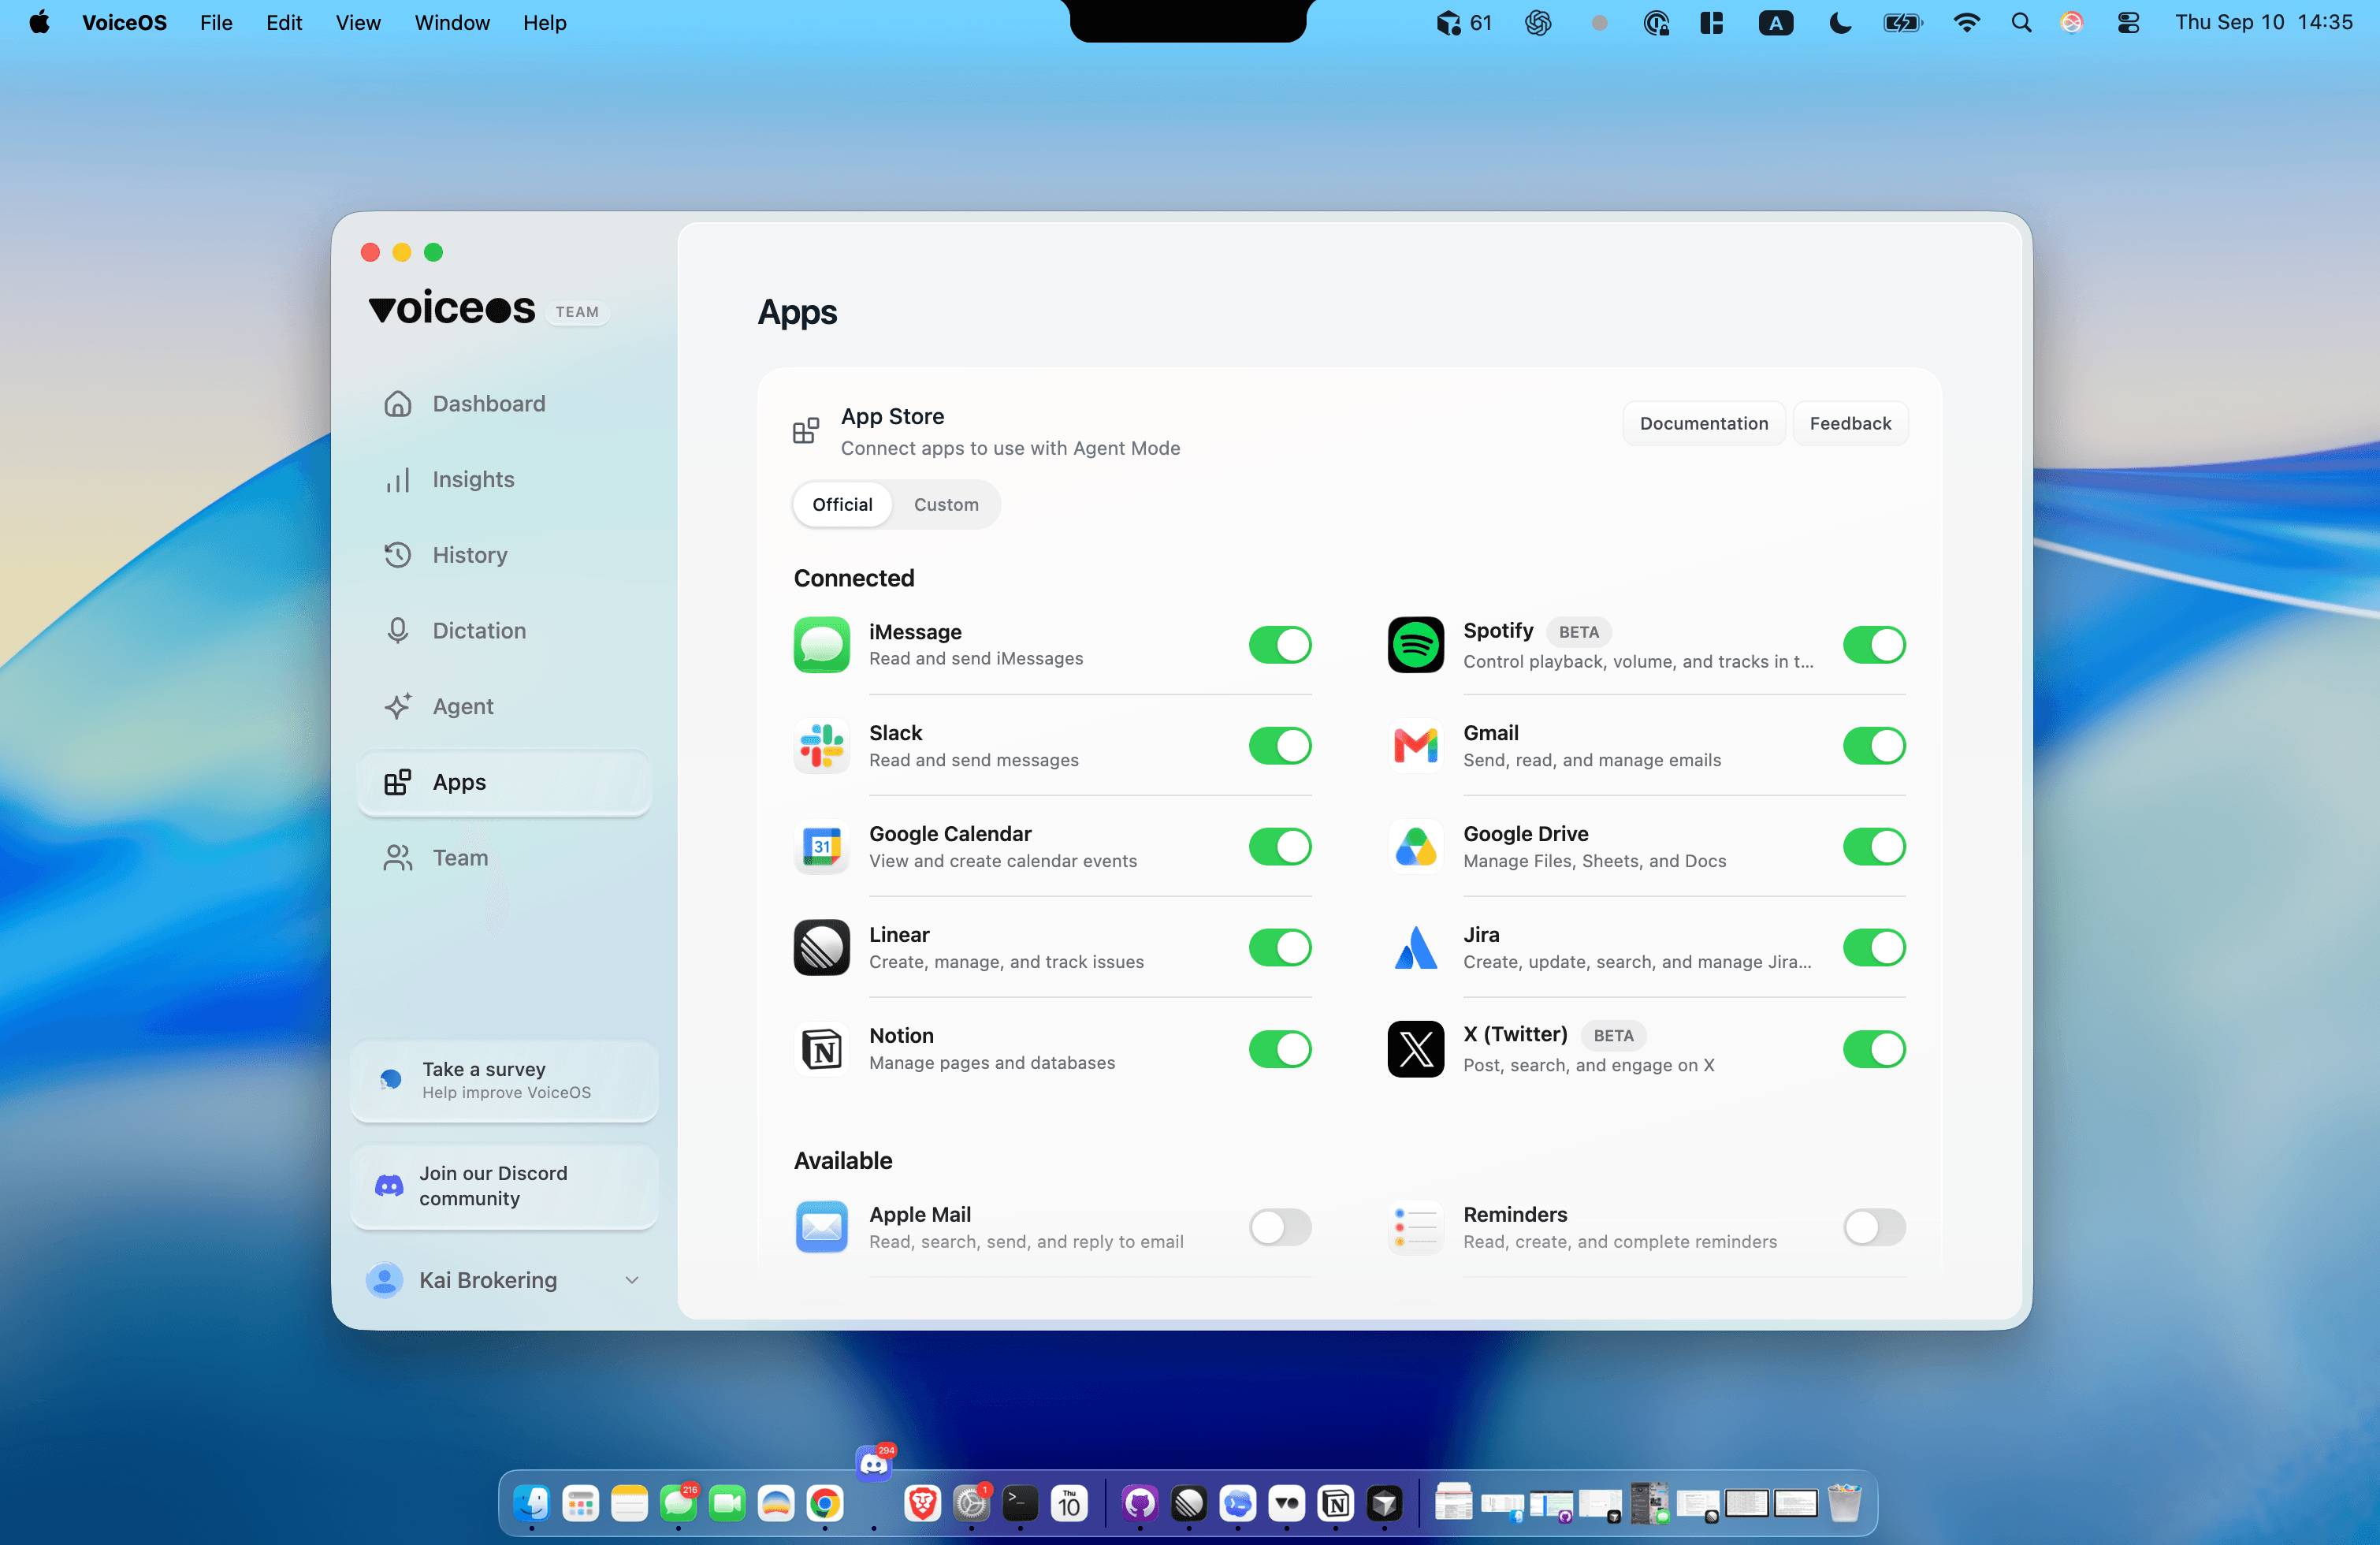Switch off the Jira toggle
The width and height of the screenshot is (2380, 1545).
(x=1874, y=948)
